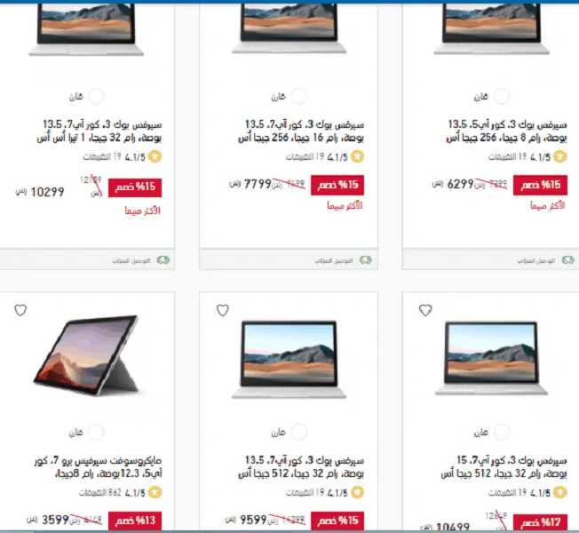Click delivery truck icon under 6299 laptop card
The image size is (579, 533).
coord(568,260)
